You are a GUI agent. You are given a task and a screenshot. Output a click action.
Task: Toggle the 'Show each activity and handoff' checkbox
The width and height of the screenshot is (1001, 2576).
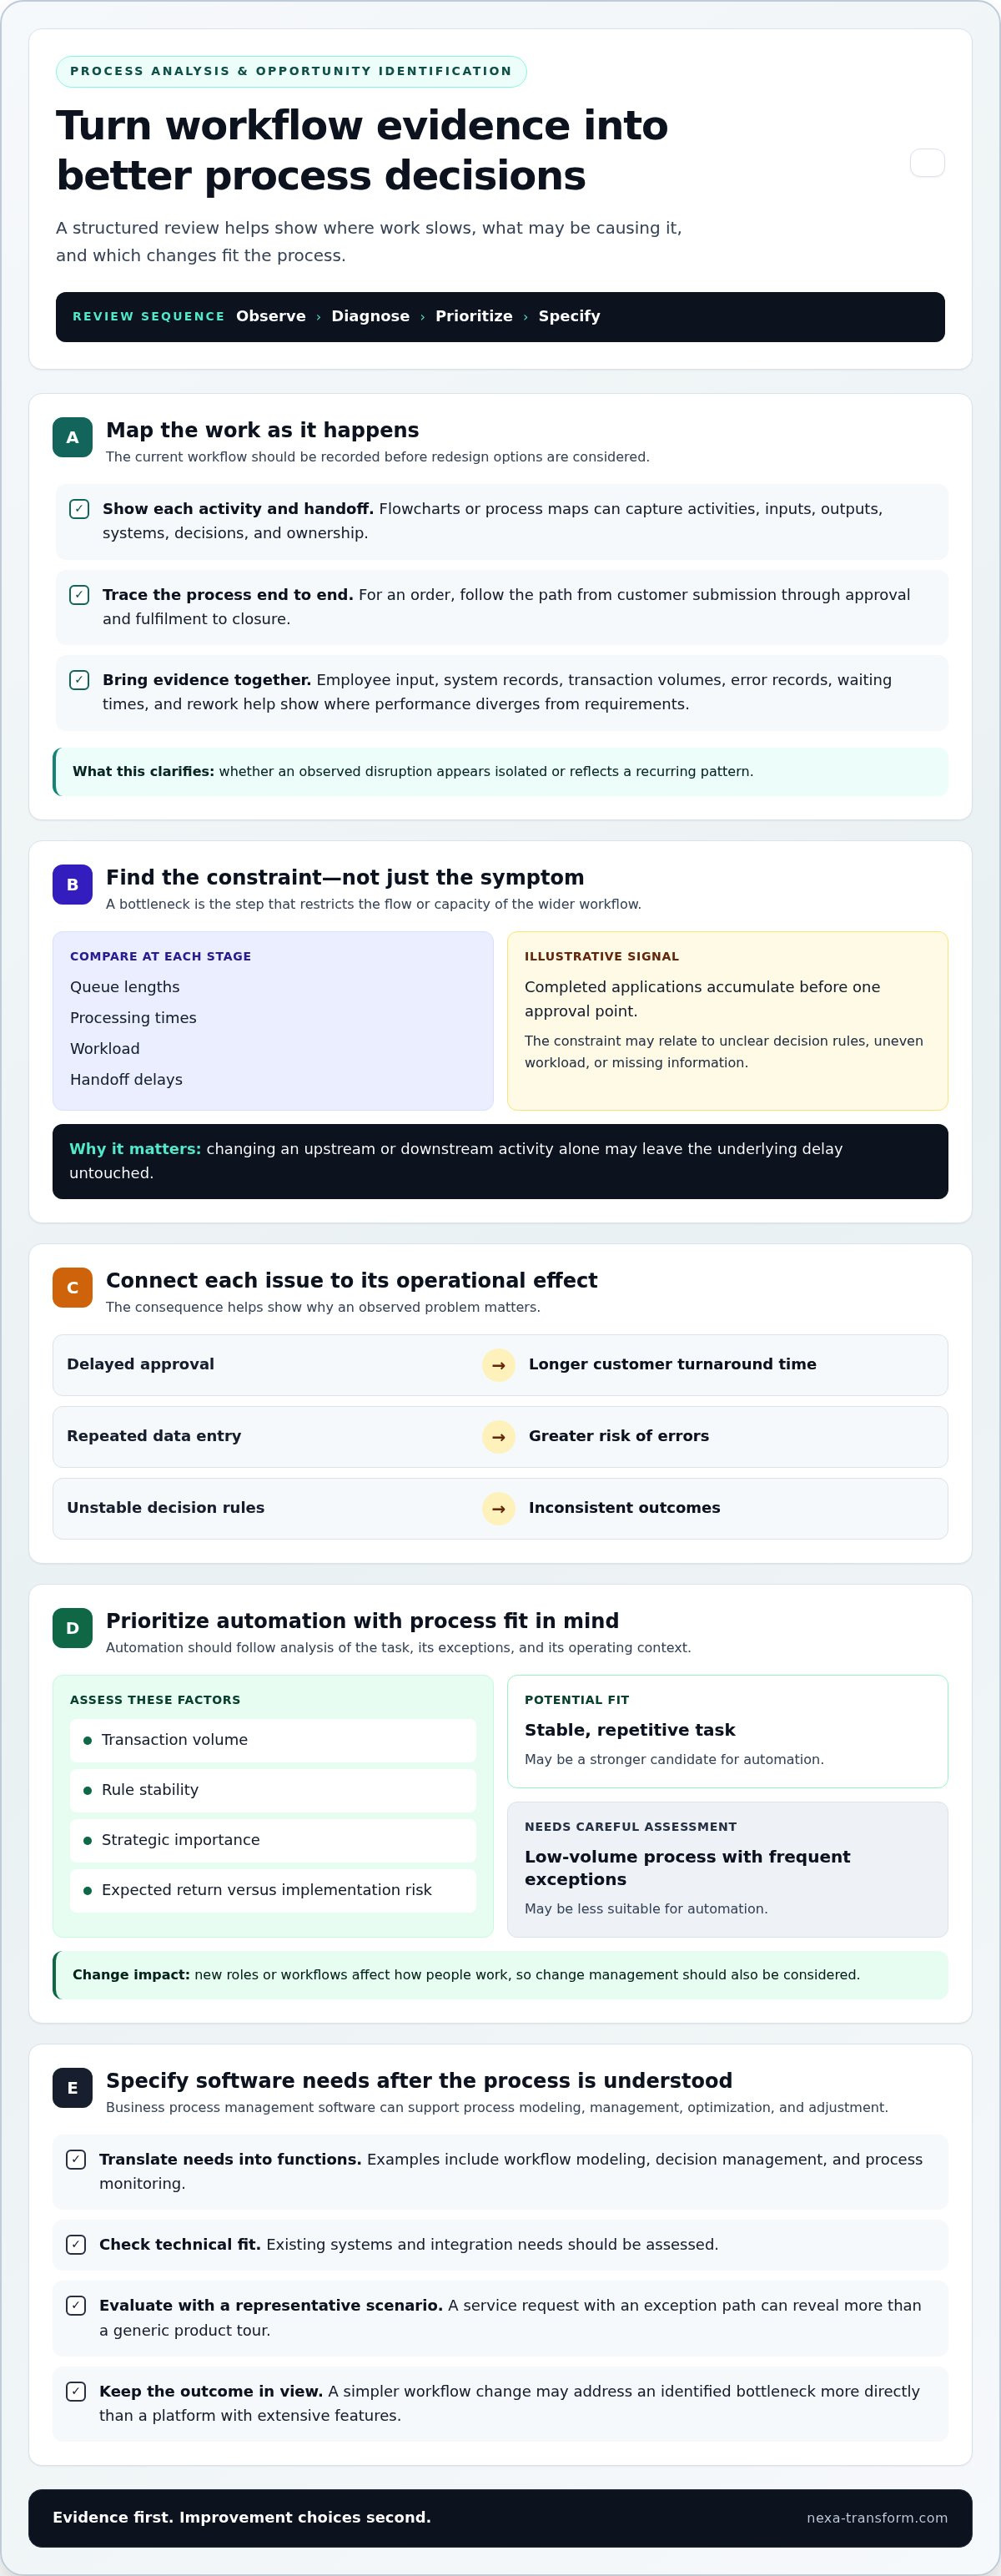pos(79,509)
